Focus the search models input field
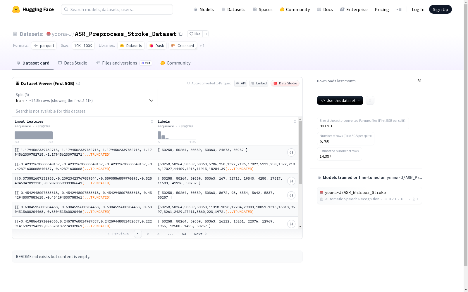The height and width of the screenshot is (292, 468). click(x=117, y=9)
